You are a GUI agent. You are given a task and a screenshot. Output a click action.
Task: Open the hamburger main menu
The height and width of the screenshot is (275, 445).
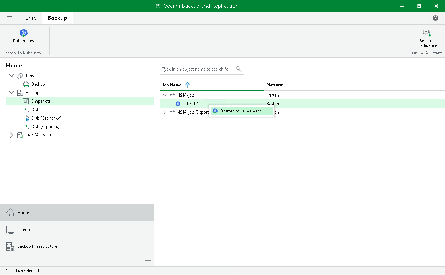pyautogui.click(x=10, y=18)
